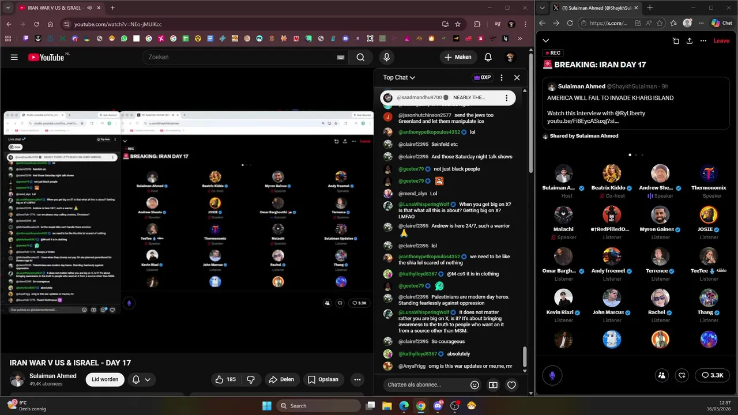Image resolution: width=738 pixels, height=415 pixels.
Task: Open shared tweet youtu.be link
Action: pos(583,121)
